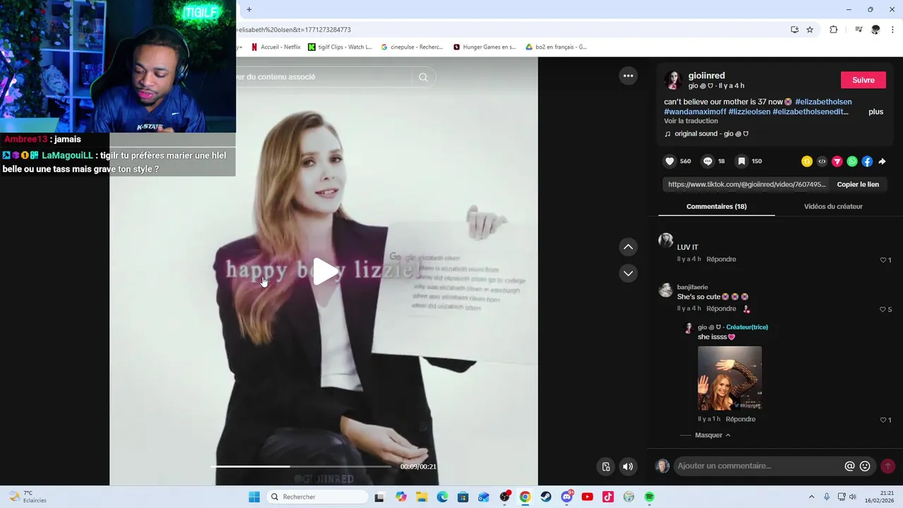Screen dimensions: 903x508
Task: Reply to banjifaerie's comment
Action: coord(721,308)
